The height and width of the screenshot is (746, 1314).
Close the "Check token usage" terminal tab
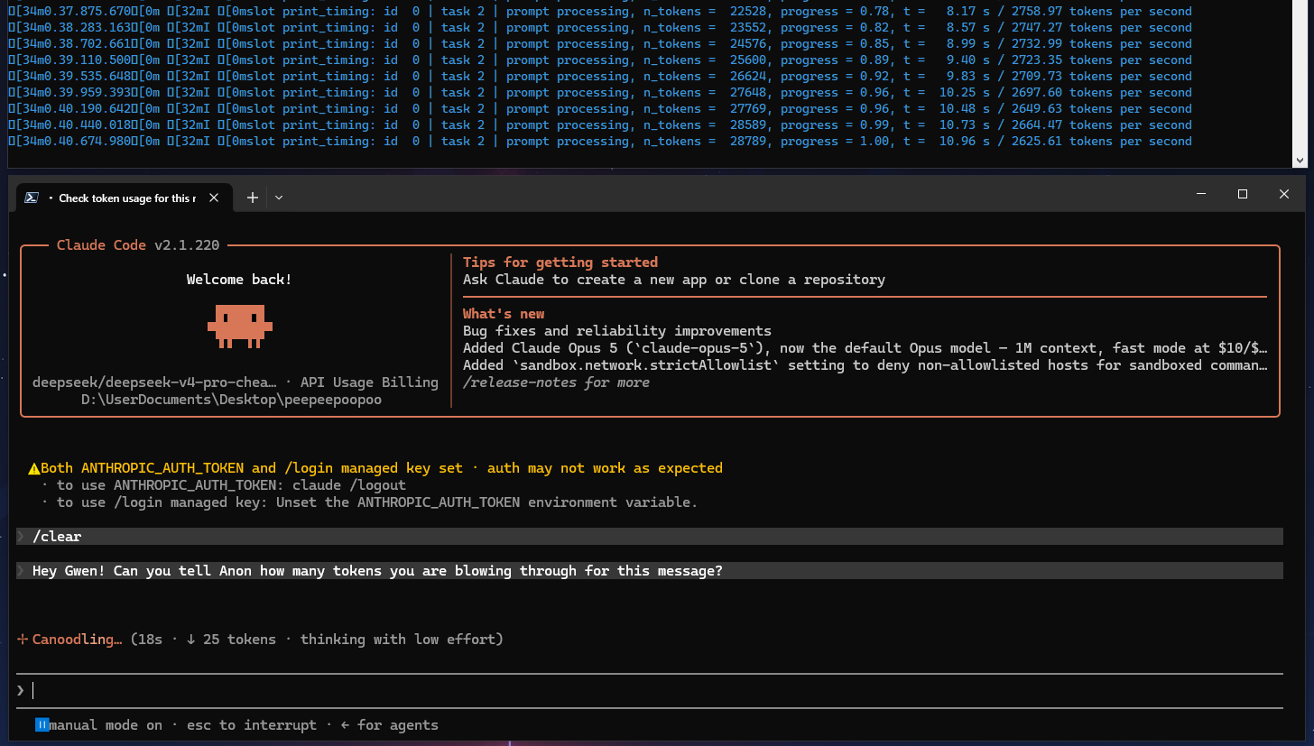click(x=215, y=198)
